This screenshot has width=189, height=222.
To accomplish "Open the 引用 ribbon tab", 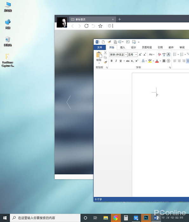I will pyautogui.click(x=160, y=48).
